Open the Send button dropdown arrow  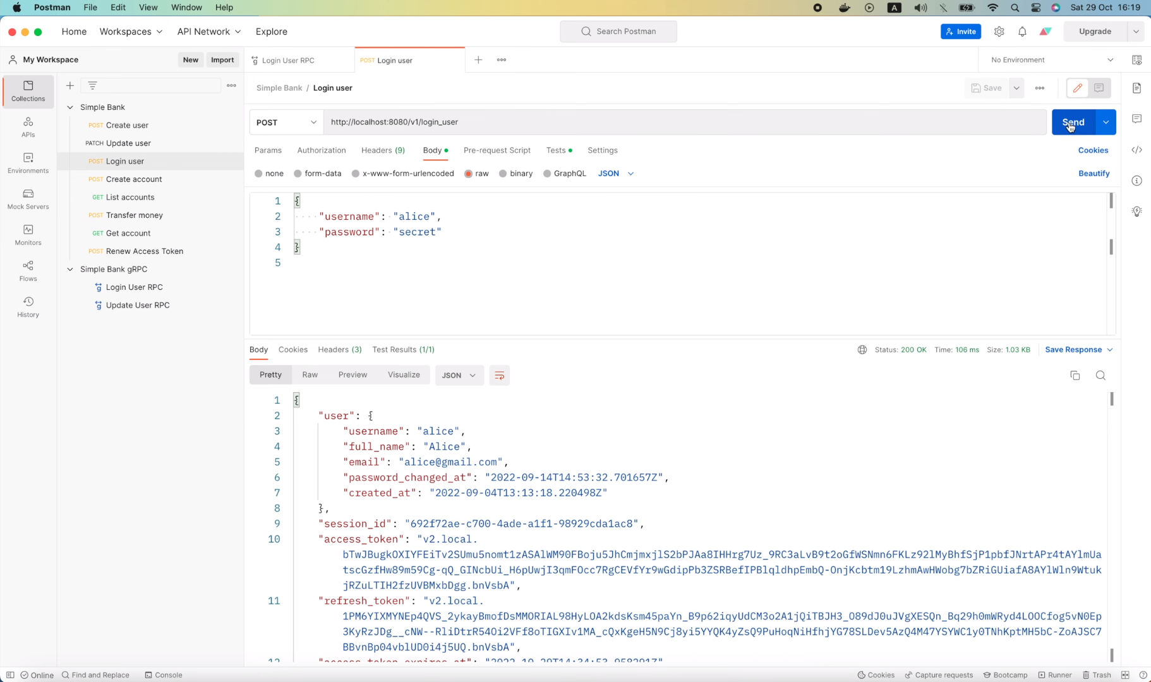click(x=1106, y=122)
